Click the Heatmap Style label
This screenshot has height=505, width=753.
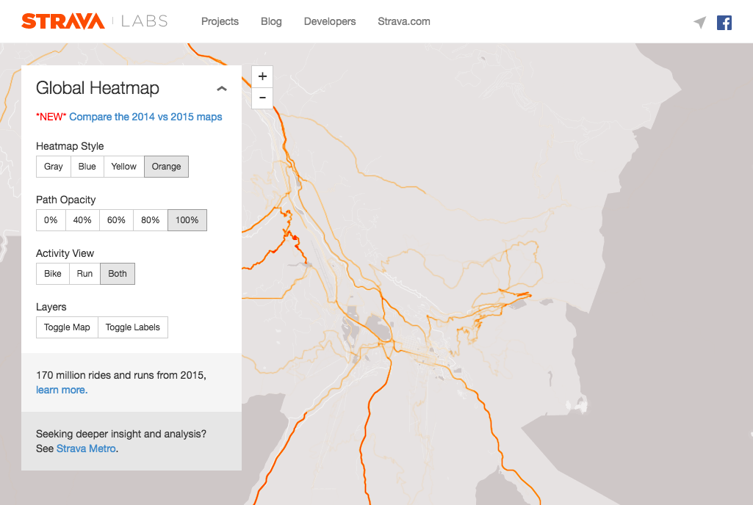pyautogui.click(x=70, y=146)
